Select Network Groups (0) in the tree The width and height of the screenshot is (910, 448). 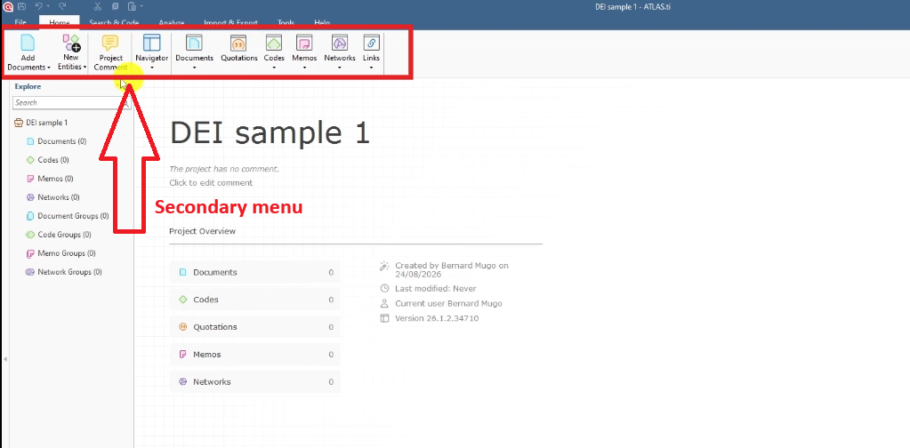tap(64, 272)
